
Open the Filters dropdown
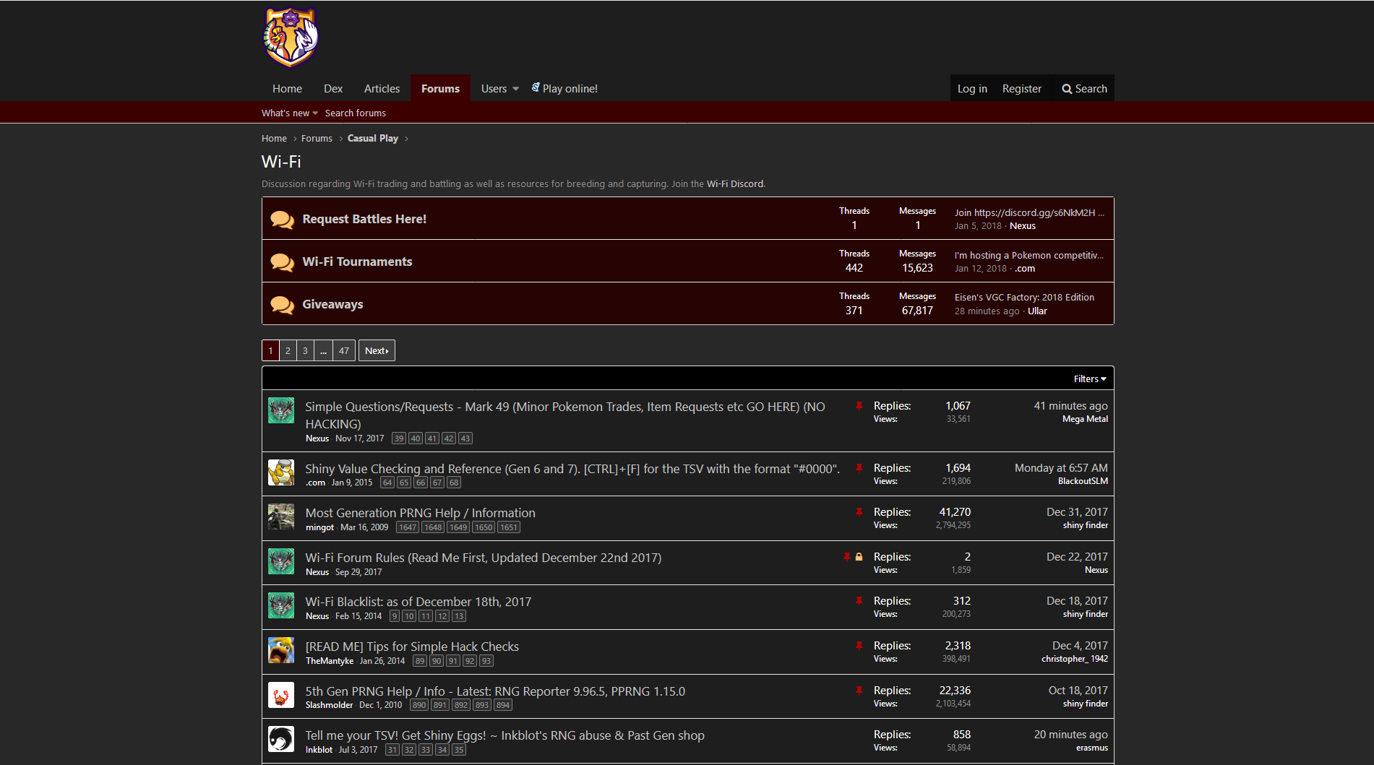coord(1089,379)
